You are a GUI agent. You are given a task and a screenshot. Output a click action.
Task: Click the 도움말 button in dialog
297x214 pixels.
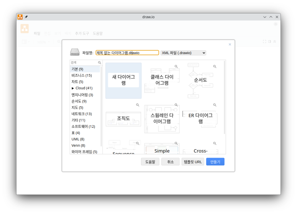click(150, 162)
